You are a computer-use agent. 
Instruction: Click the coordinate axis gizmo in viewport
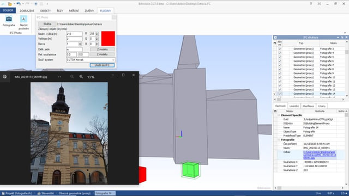[x=180, y=134]
